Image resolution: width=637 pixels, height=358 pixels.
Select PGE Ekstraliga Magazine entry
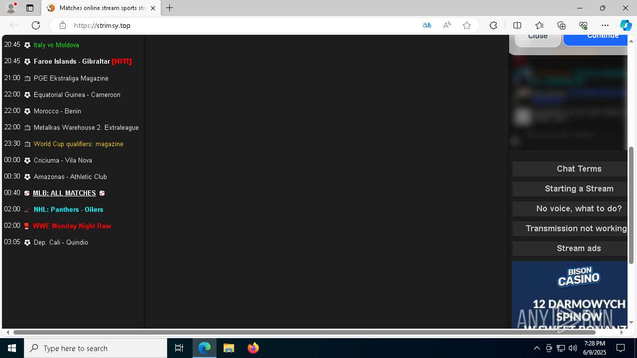(71, 78)
